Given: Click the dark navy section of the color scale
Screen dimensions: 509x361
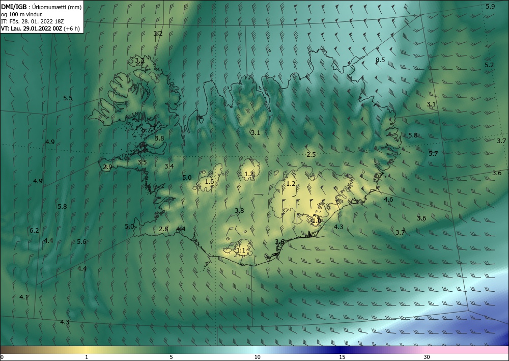Looking at the screenshot, I should [339, 350].
